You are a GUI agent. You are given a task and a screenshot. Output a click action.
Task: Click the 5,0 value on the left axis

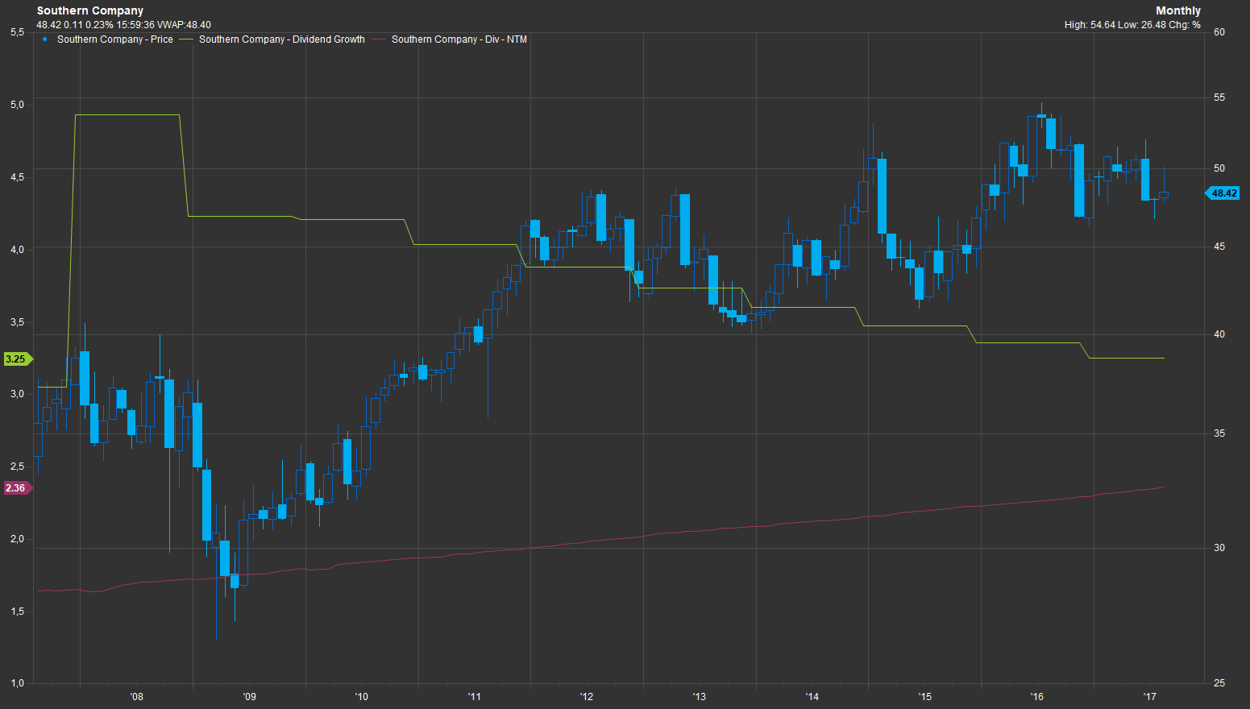pos(17,105)
